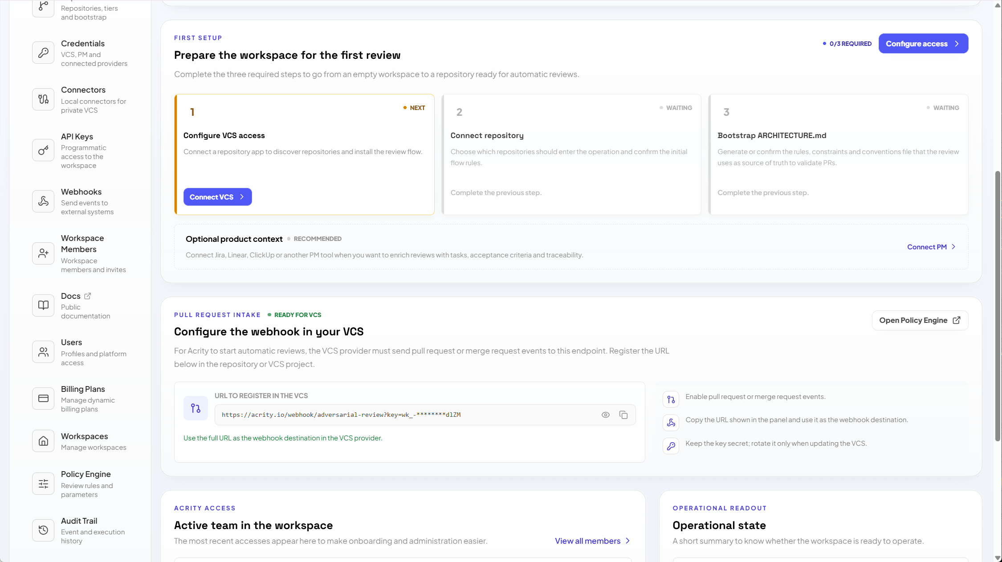Open the Billing Plans card icon
Image resolution: width=1002 pixels, height=562 pixels.
point(43,398)
